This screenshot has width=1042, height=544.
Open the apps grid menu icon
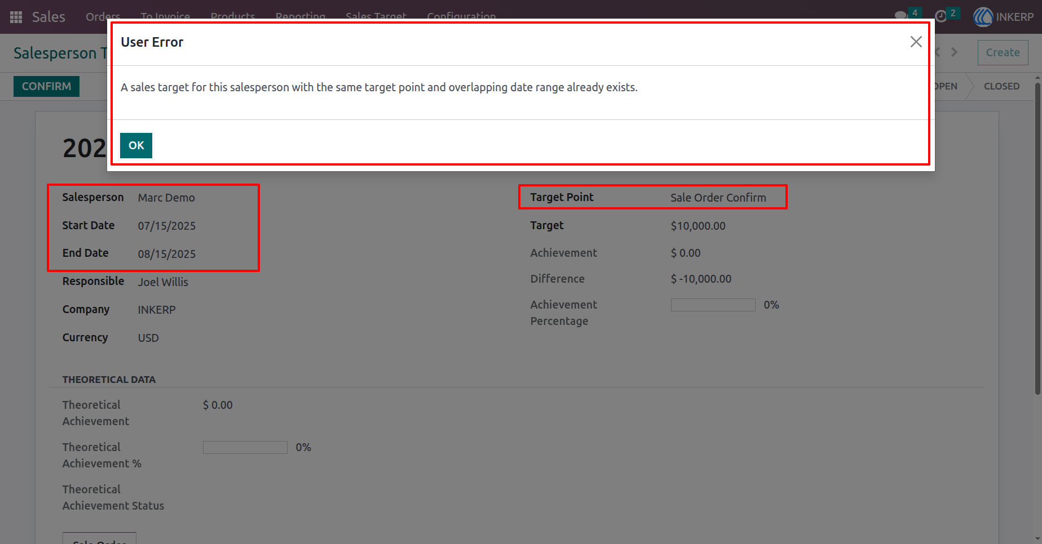click(x=16, y=17)
